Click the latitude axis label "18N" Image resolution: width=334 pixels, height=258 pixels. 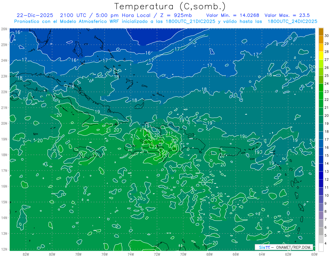coord(4,155)
